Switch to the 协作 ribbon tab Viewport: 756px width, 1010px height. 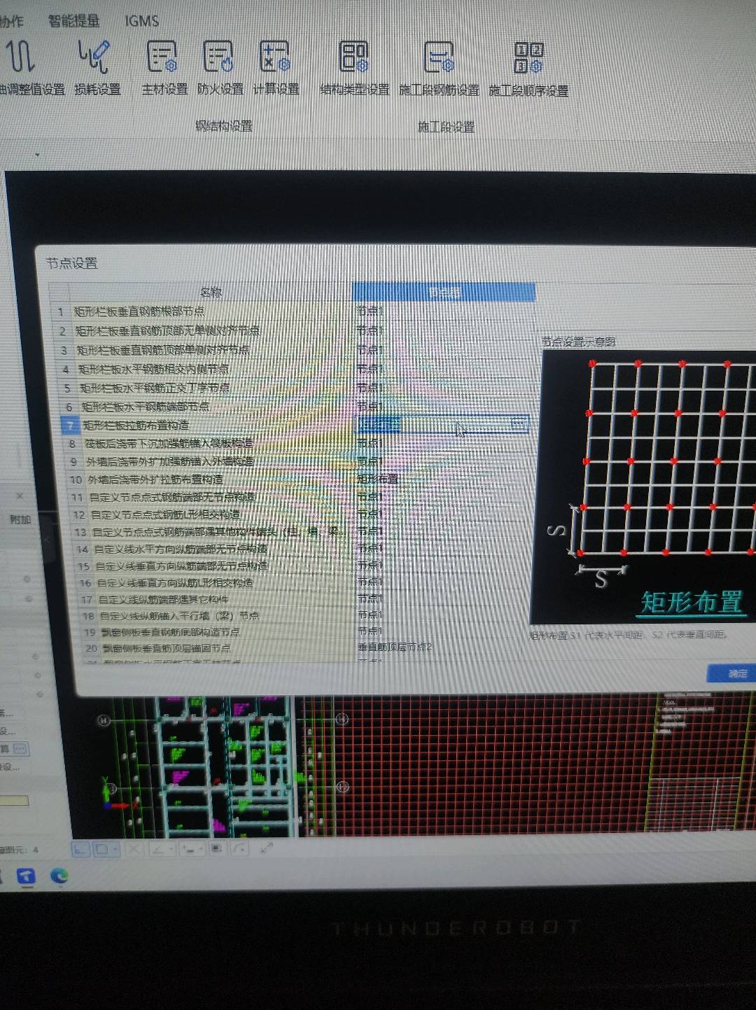click(x=11, y=22)
